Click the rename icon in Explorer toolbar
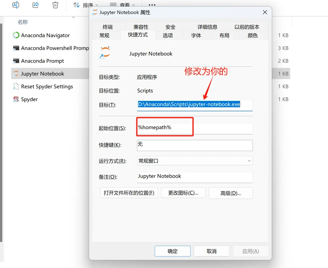This screenshot has height=268, width=328. [x=16, y=4]
